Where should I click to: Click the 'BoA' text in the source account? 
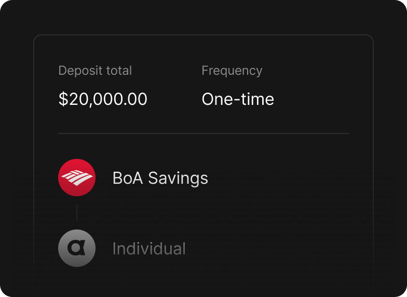point(127,178)
